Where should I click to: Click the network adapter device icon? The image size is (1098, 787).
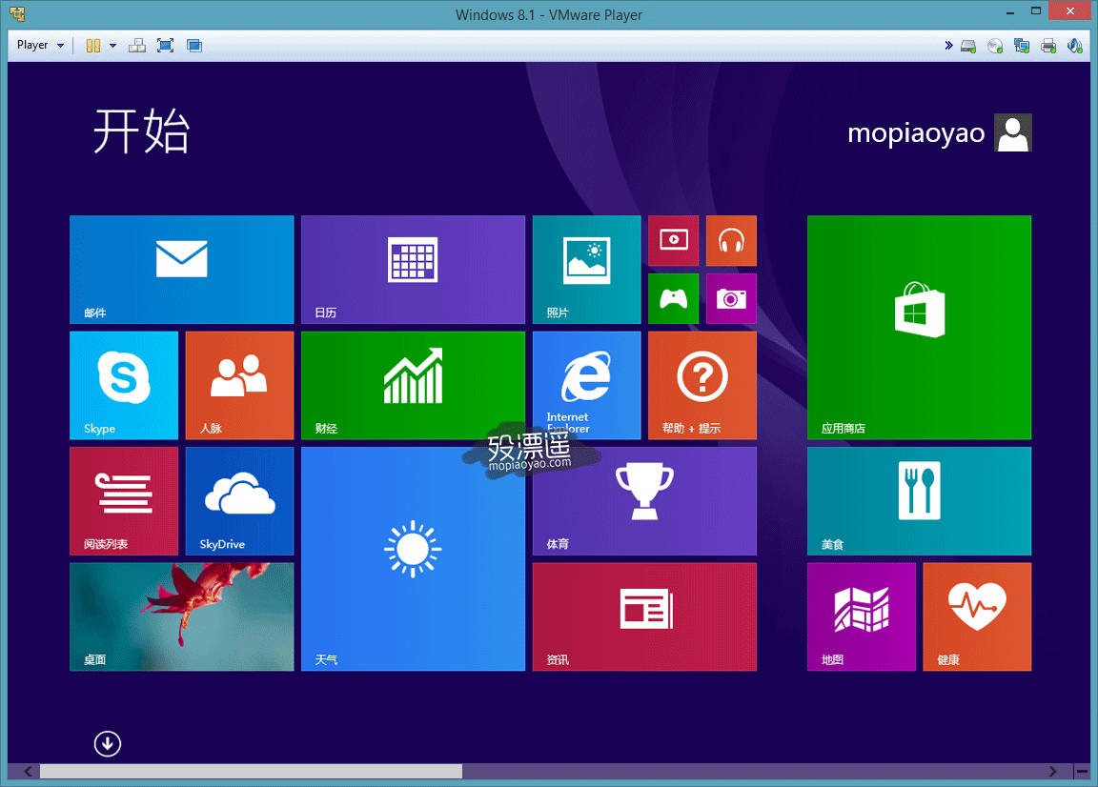click(1022, 47)
